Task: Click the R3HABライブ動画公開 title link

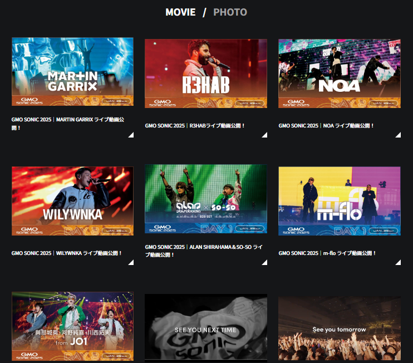Action: [x=195, y=126]
